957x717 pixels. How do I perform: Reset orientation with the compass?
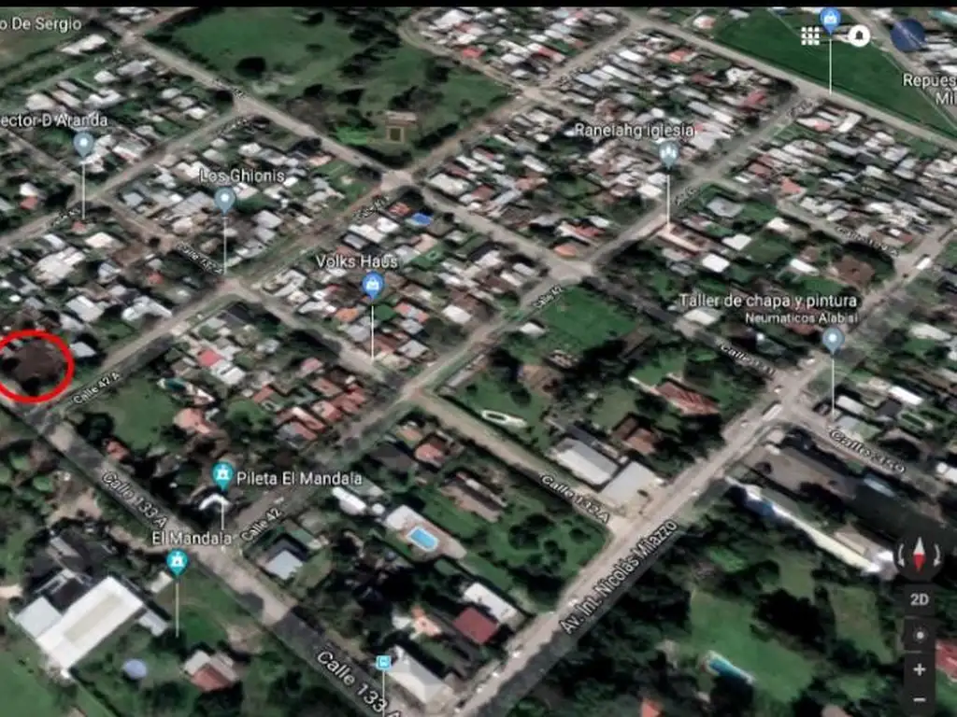click(918, 554)
